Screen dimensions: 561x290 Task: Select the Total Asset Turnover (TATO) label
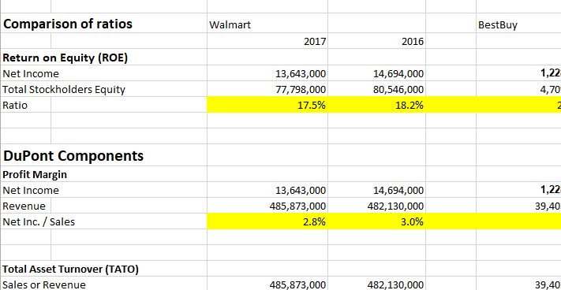coord(70,269)
